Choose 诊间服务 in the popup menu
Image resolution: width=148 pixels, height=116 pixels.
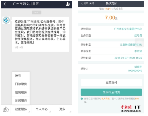point(21,100)
